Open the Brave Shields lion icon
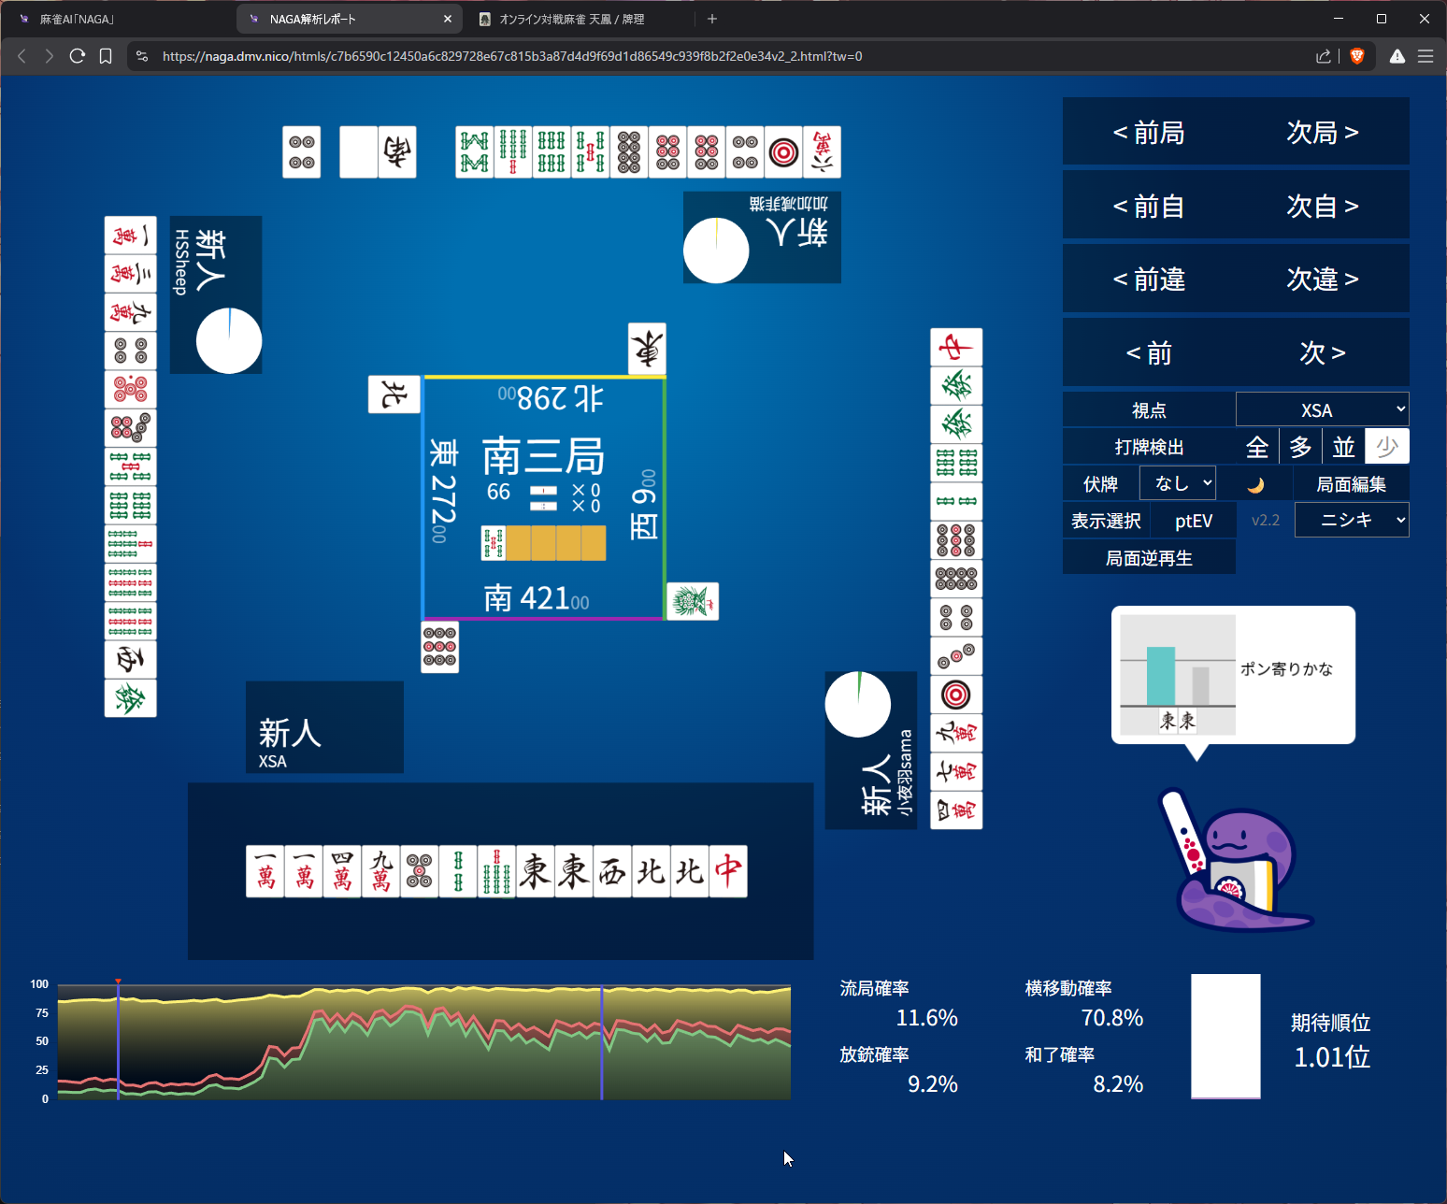The image size is (1447, 1204). (1357, 56)
